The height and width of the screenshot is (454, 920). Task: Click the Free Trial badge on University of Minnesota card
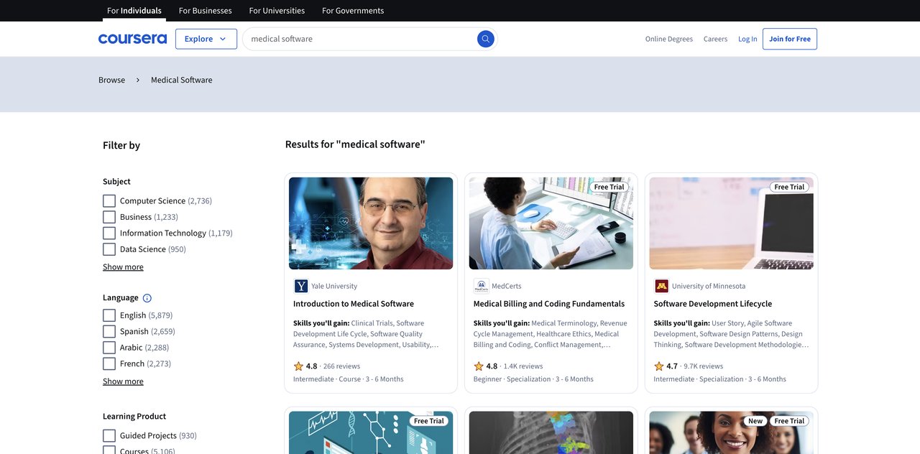click(x=790, y=187)
